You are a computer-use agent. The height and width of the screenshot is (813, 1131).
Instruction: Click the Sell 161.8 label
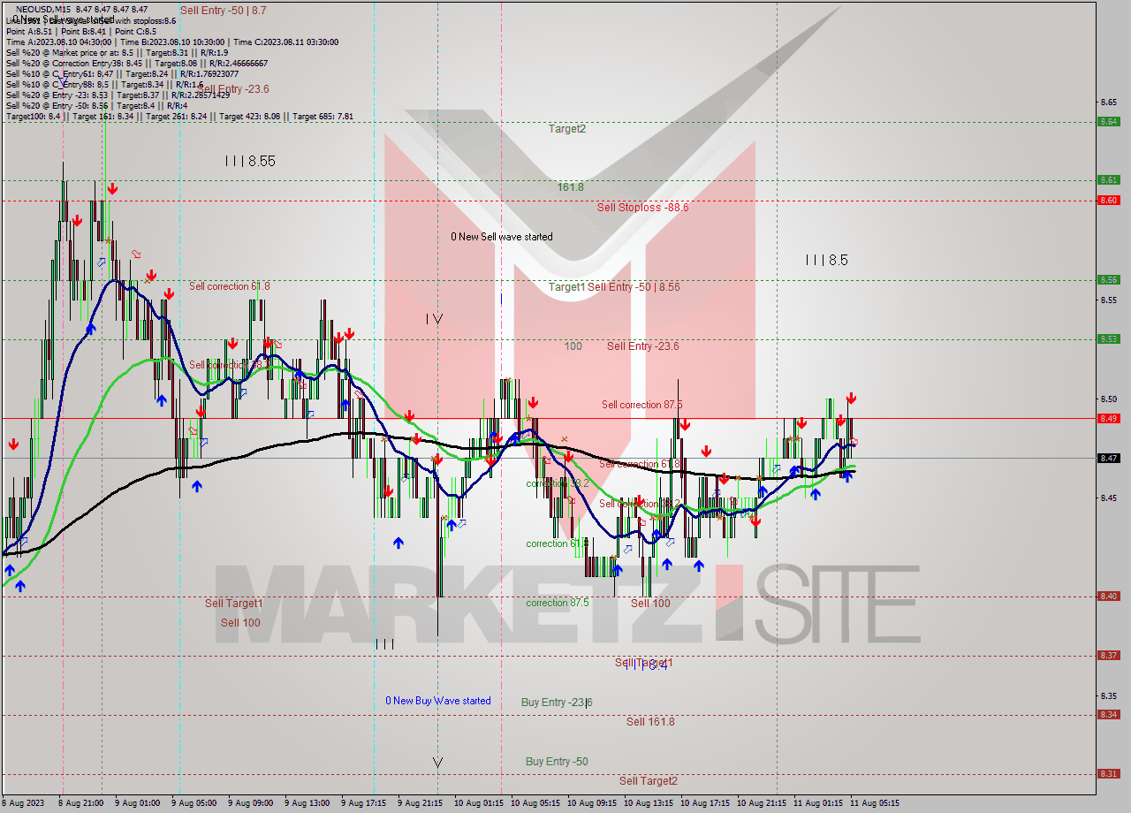[650, 721]
